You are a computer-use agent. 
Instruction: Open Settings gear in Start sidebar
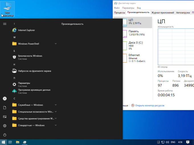[x=5, y=126]
